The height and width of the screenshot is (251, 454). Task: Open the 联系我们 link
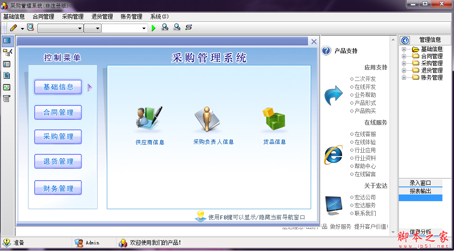365,214
